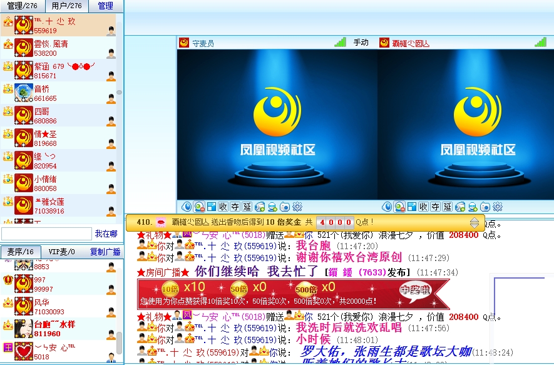Viewport: 554px width, 365px height.
Task: Click the mic queue list scrollbar thumb
Action: pyautogui.click(x=120, y=342)
